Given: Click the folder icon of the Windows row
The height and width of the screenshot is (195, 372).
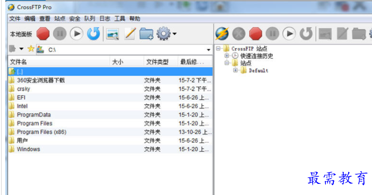Looking at the screenshot, I should point(11,149).
